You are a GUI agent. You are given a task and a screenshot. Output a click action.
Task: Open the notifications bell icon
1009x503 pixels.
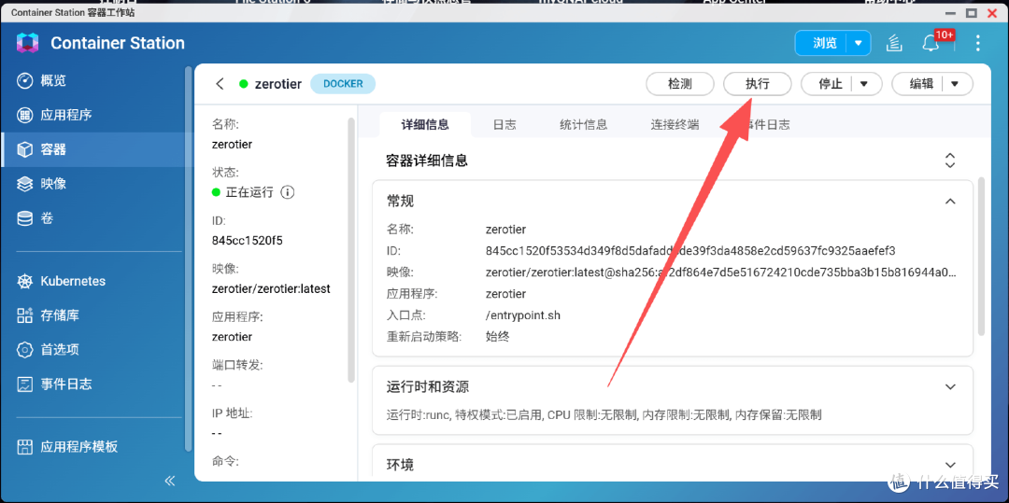point(930,44)
